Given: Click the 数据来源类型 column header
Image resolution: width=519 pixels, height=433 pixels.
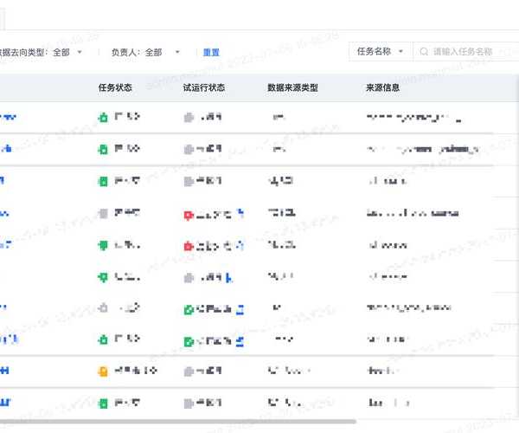Looking at the screenshot, I should coord(292,87).
